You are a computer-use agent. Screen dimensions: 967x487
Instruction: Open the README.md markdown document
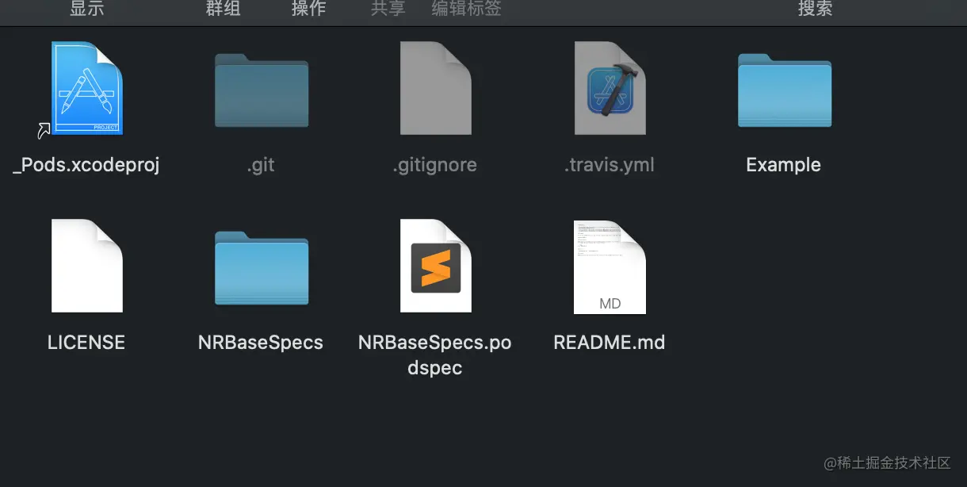tap(609, 266)
